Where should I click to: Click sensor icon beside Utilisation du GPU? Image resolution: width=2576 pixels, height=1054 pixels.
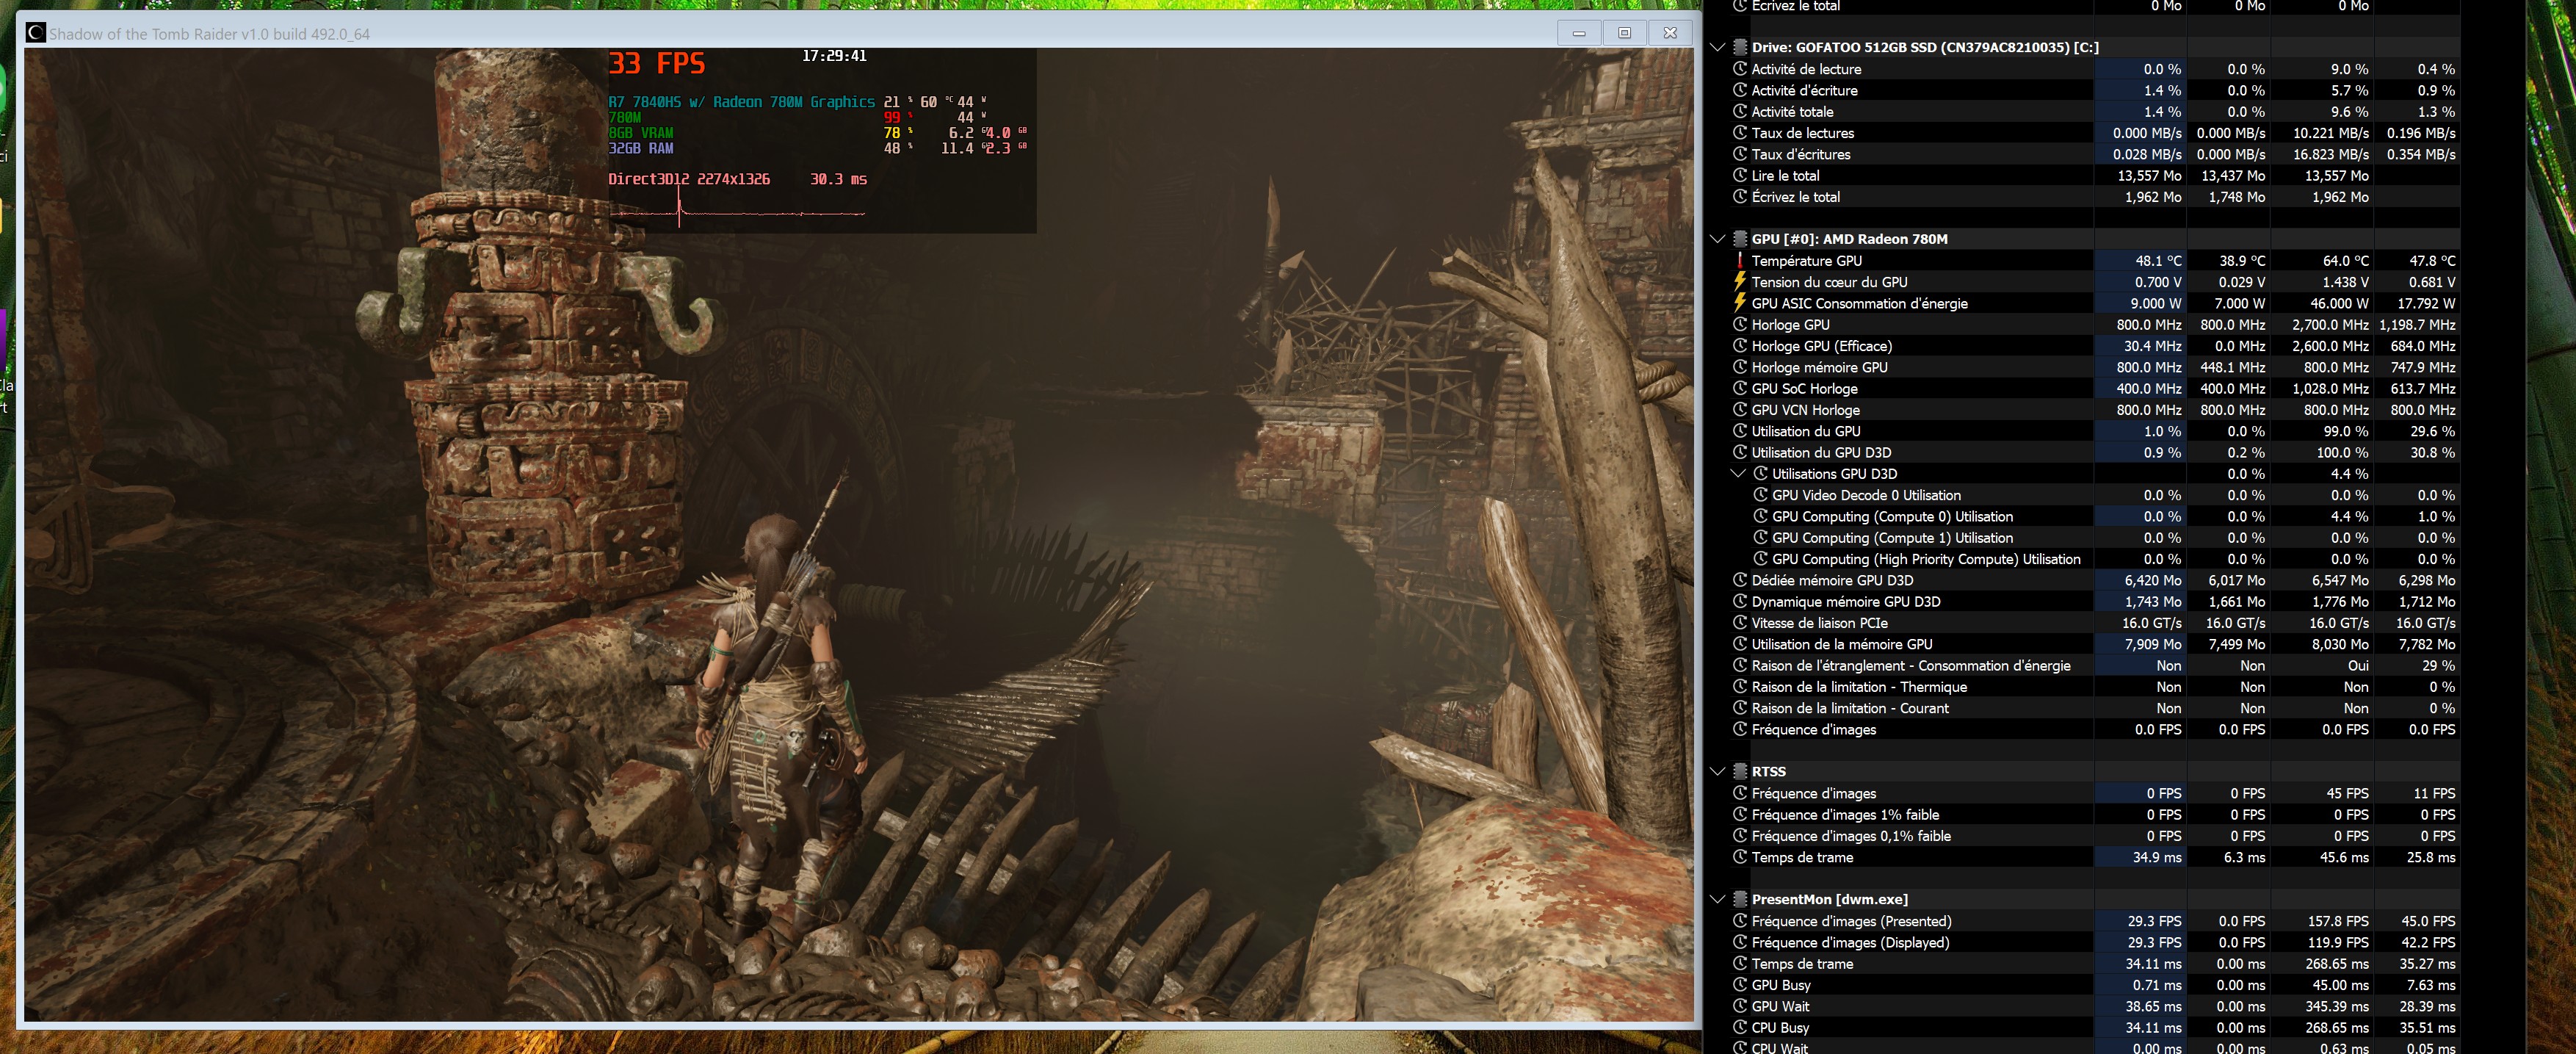(1740, 431)
